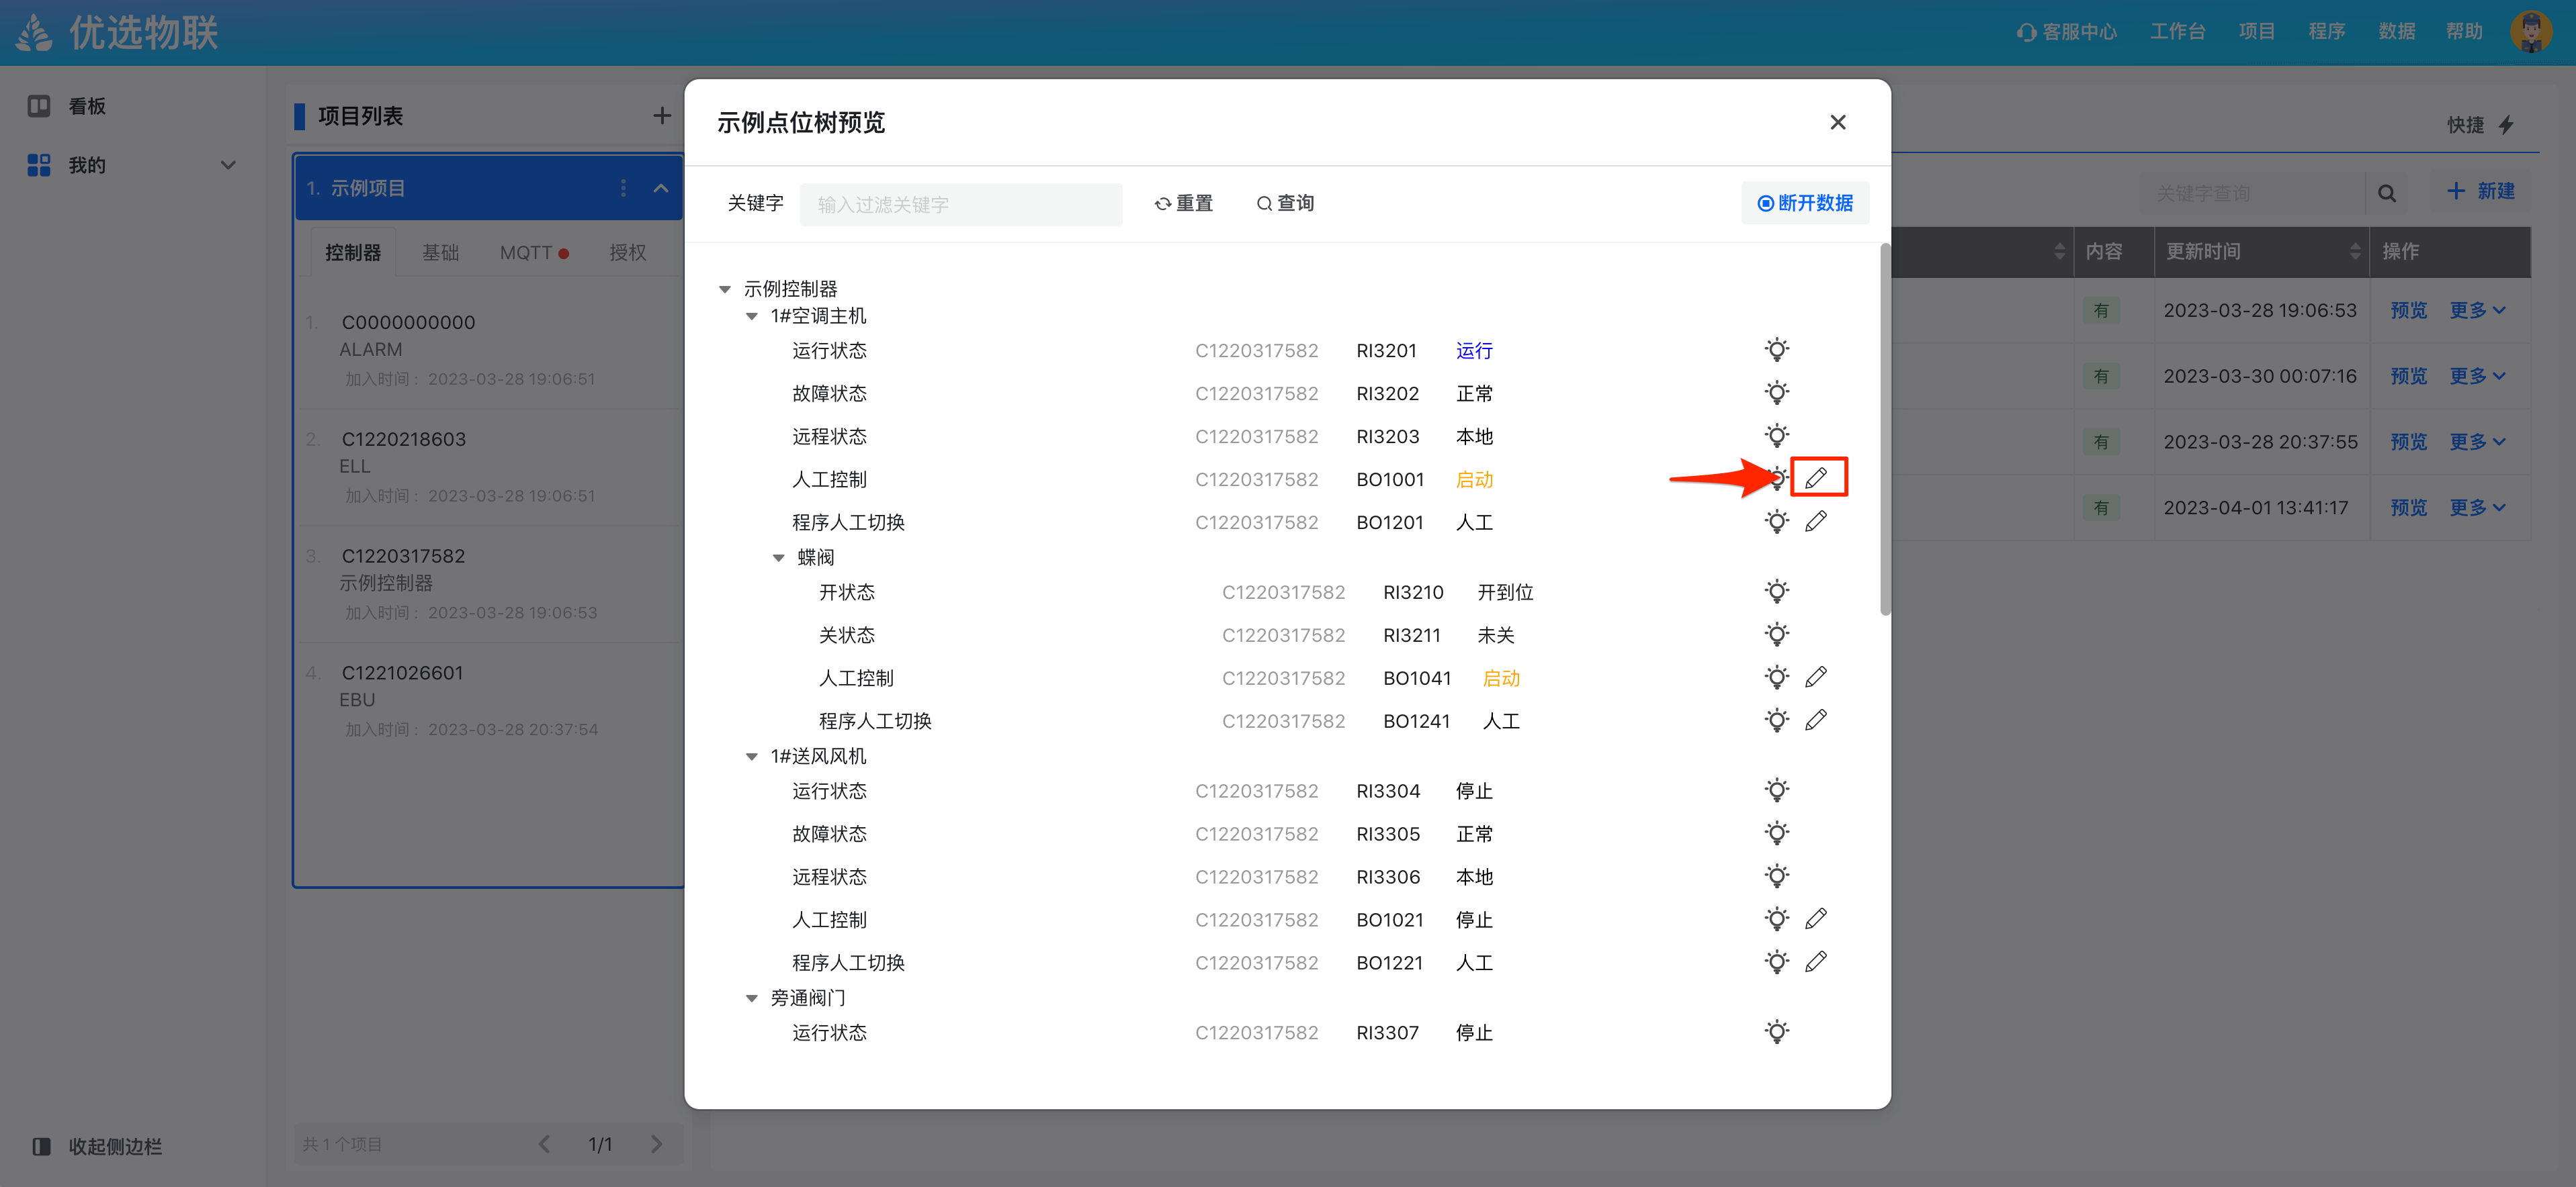Click lightbulb icon for RI3307 运行状态

tap(1776, 1032)
